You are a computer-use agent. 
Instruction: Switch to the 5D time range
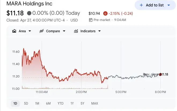26,103
